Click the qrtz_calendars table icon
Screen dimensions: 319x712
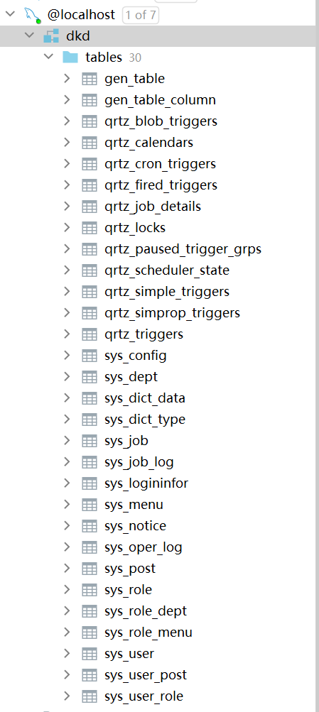tap(90, 143)
